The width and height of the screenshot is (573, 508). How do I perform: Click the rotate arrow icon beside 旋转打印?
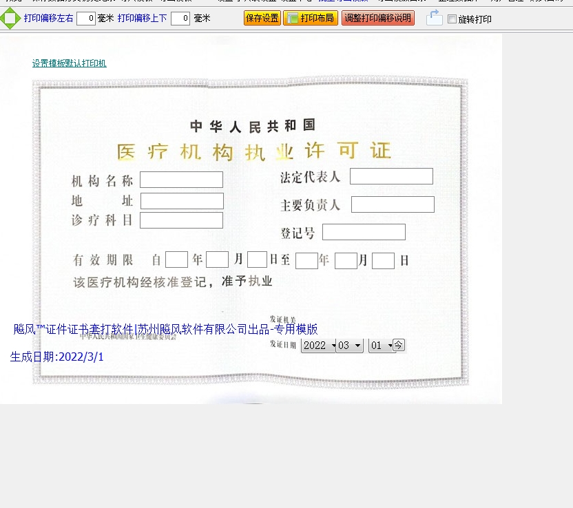434,18
